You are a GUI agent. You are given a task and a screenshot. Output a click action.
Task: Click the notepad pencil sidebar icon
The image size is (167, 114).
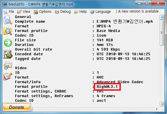tap(8, 76)
